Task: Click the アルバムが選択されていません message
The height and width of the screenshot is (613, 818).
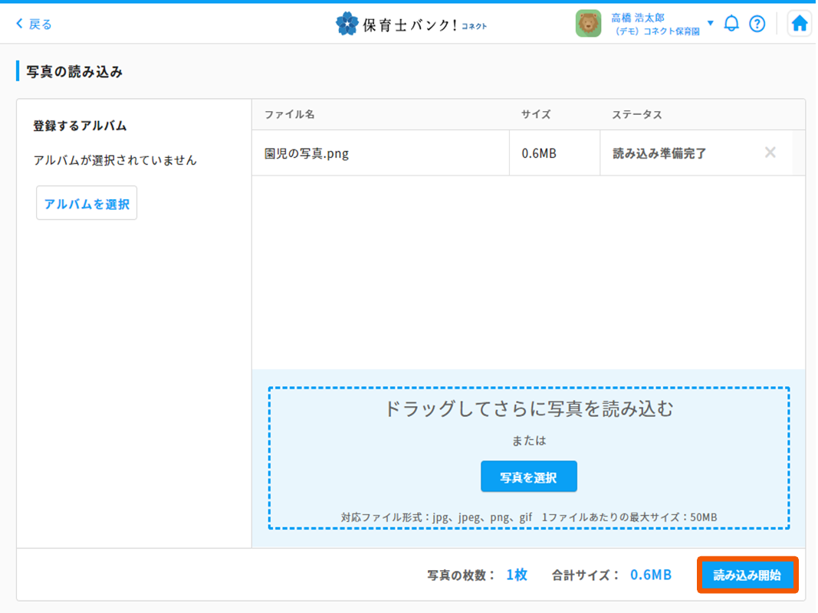Action: pyautogui.click(x=115, y=160)
